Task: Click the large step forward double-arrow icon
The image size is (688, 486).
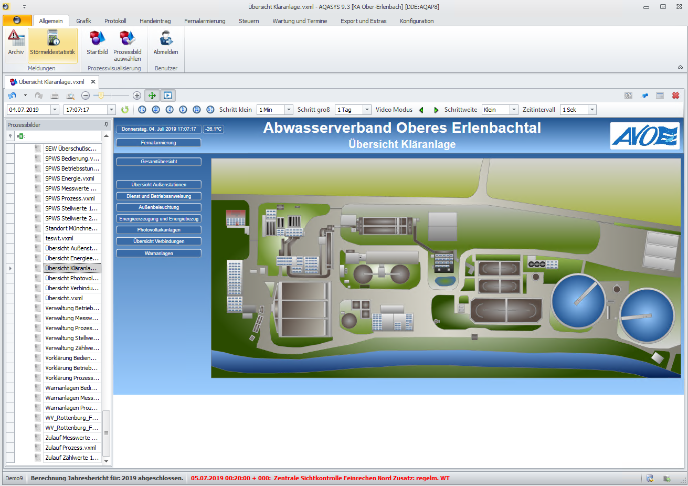Action: (197, 110)
